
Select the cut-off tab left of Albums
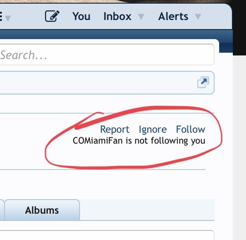point(2,210)
